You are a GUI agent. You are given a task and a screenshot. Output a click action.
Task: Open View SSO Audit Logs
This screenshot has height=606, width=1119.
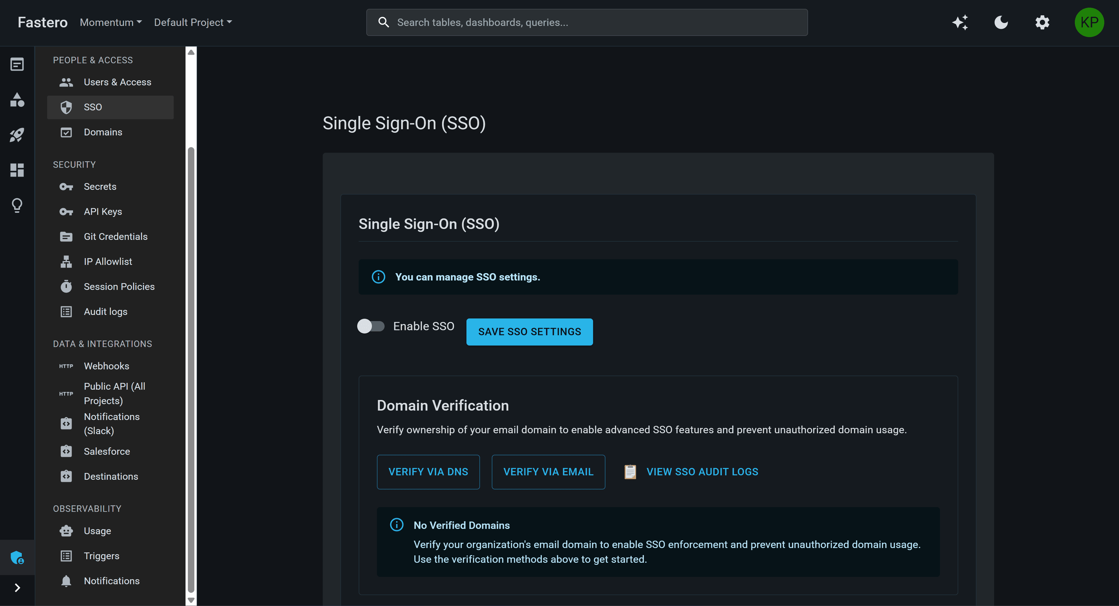pyautogui.click(x=702, y=472)
